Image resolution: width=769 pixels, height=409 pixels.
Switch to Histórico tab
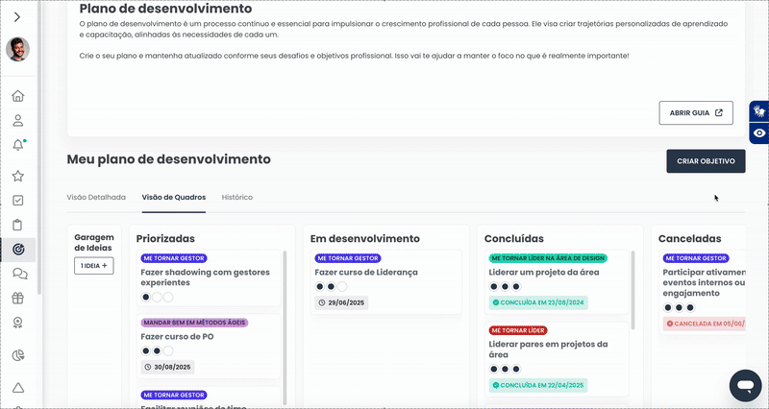(x=236, y=198)
